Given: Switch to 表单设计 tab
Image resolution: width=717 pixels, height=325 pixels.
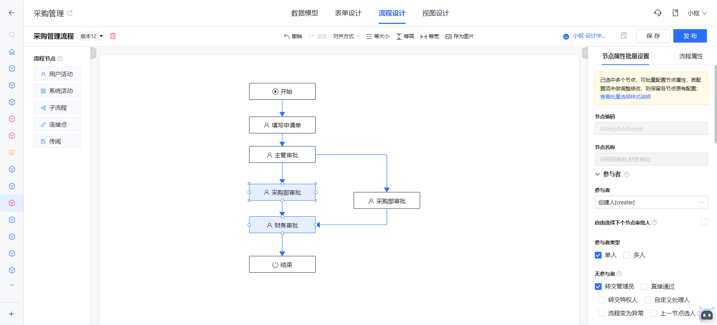Looking at the screenshot, I should point(348,13).
